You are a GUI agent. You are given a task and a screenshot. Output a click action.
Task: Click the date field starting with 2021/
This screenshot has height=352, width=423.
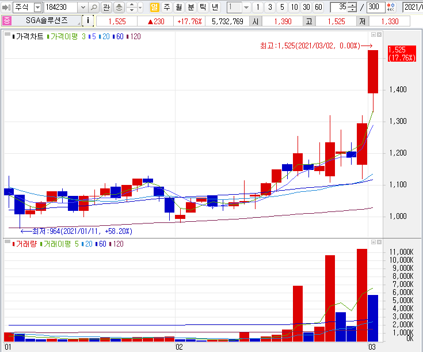[413, 7]
